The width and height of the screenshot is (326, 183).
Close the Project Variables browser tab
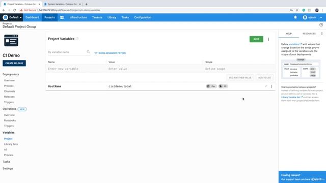click(x=39, y=4)
